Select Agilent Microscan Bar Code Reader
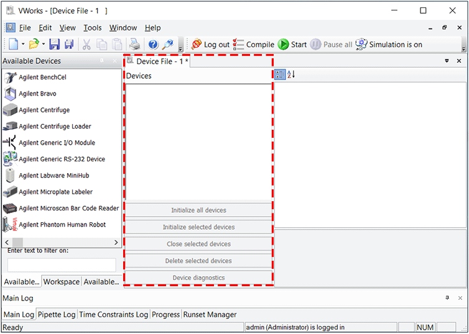 (61, 209)
